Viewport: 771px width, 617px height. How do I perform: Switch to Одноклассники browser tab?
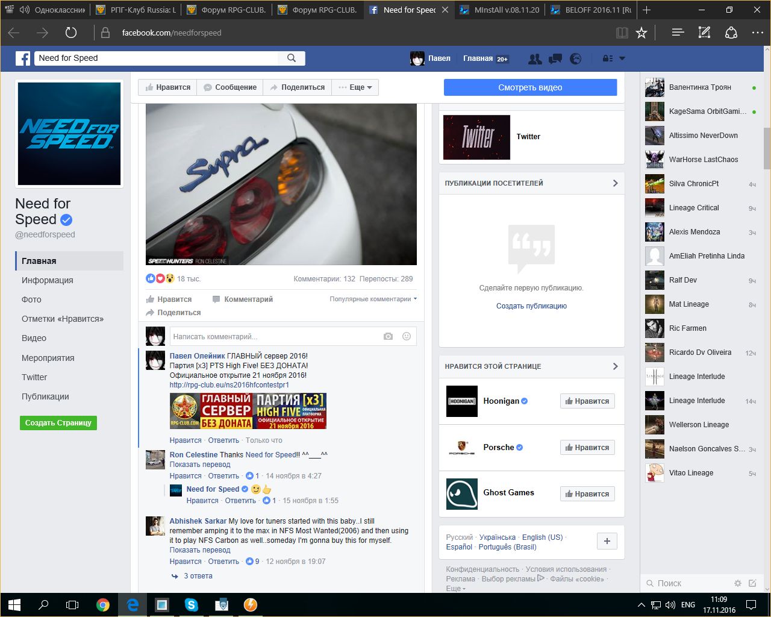46,10
